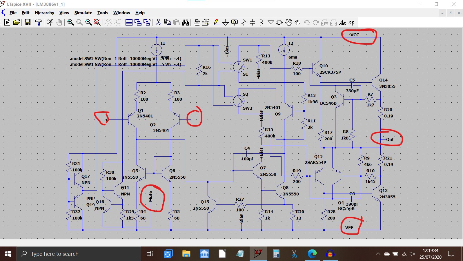Click the VEE net label

coord(349,228)
